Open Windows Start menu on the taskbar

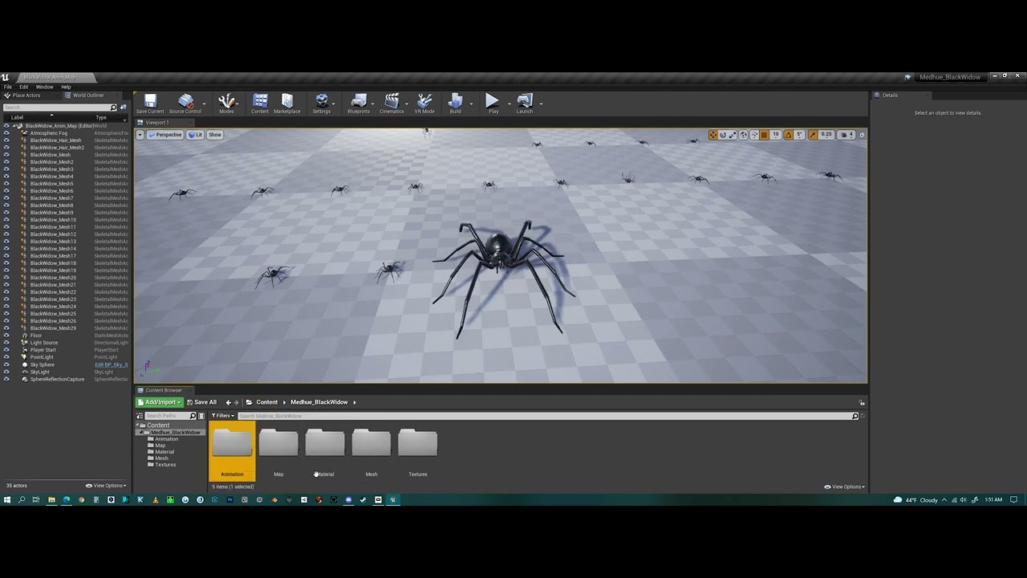pos(7,500)
